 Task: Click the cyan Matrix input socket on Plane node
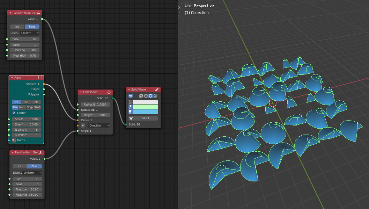pyautogui.click(x=9, y=140)
